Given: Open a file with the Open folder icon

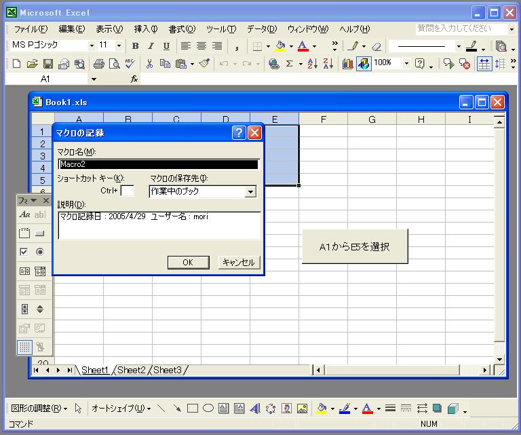Looking at the screenshot, I should 33,63.
